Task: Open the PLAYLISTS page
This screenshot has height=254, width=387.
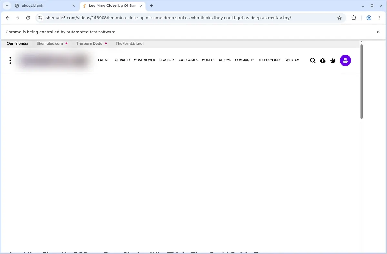Action: [x=167, y=60]
